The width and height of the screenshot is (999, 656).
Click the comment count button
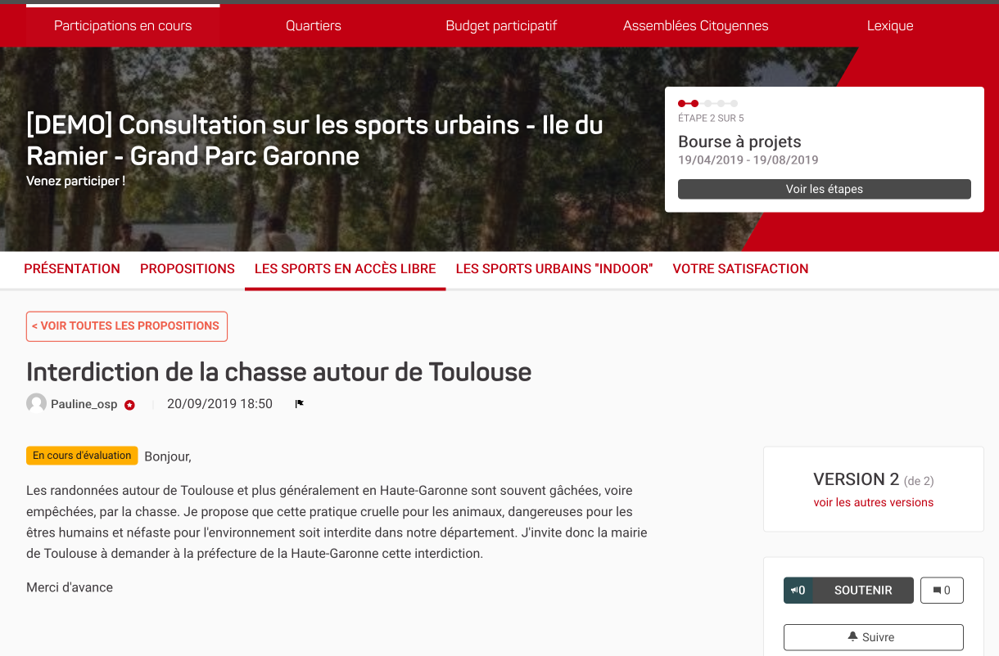(942, 591)
